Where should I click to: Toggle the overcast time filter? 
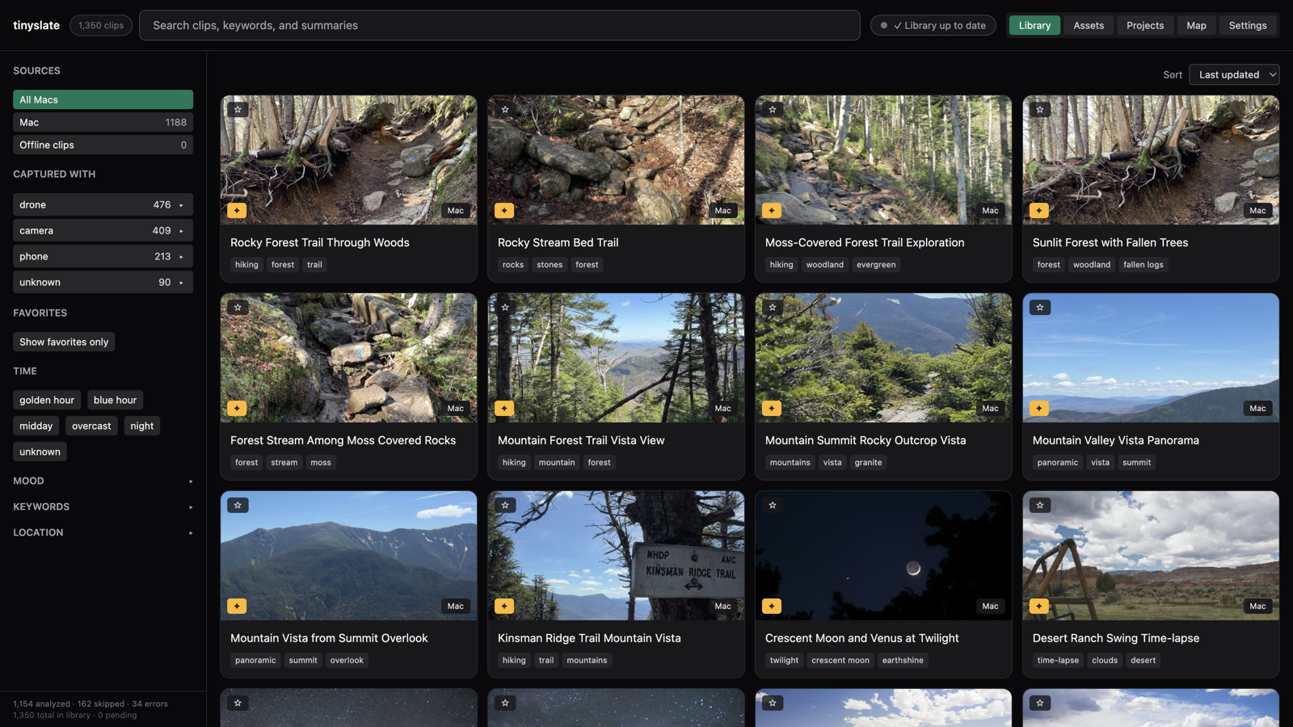pyautogui.click(x=91, y=426)
